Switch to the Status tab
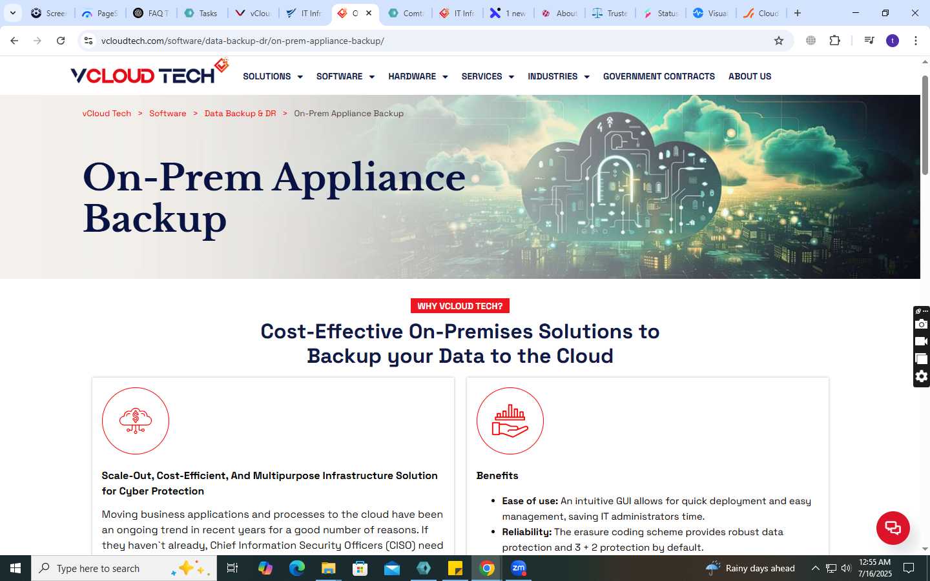Screen dimensions: 930x581 pyautogui.click(x=660, y=13)
